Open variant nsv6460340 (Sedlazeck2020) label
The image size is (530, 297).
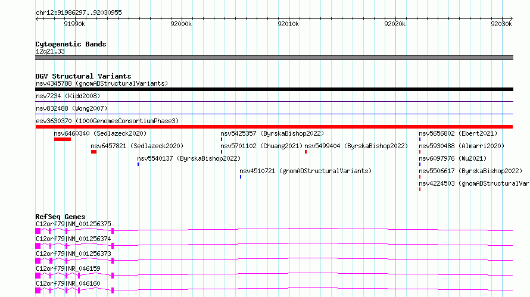(x=100, y=133)
